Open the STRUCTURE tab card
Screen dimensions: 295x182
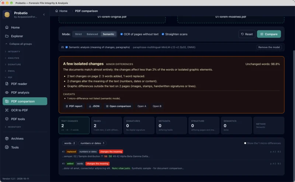coord(204,125)
